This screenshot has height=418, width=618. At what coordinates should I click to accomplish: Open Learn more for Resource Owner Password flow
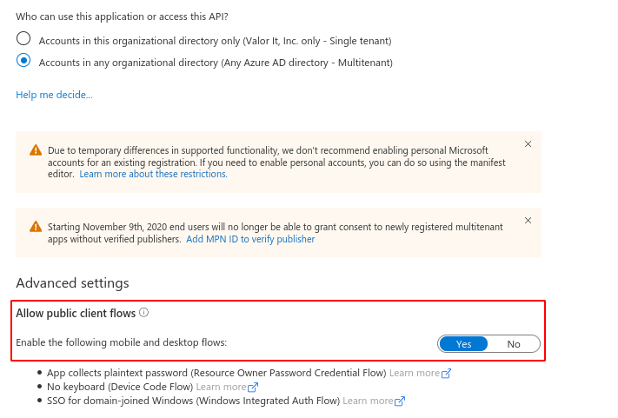click(x=420, y=373)
